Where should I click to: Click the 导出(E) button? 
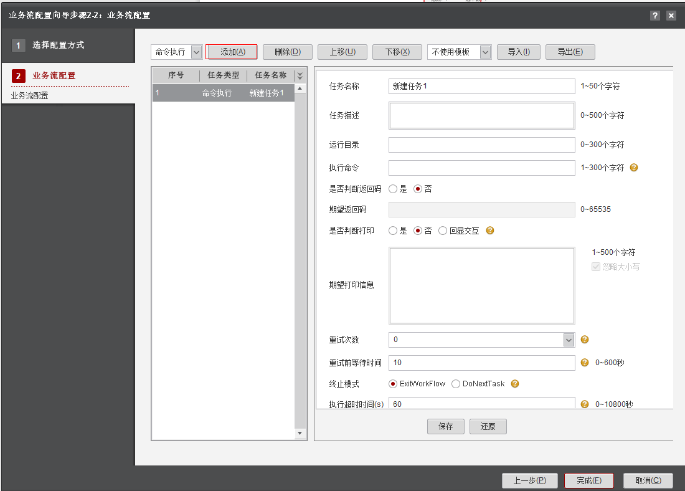[x=570, y=52]
